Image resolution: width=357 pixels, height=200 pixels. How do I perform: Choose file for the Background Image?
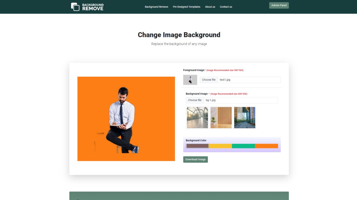point(195,100)
